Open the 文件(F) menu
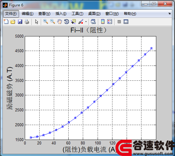 (x=11, y=14)
